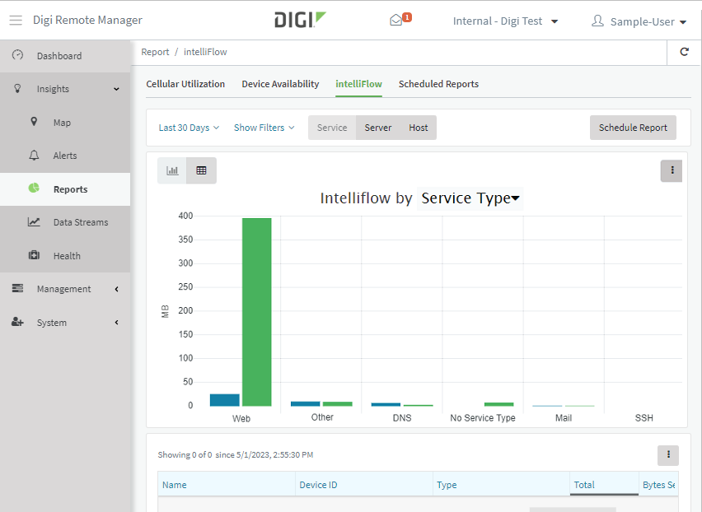Open the Last 30 Days dropdown
Viewport: 702px width, 512px height.
(x=189, y=128)
